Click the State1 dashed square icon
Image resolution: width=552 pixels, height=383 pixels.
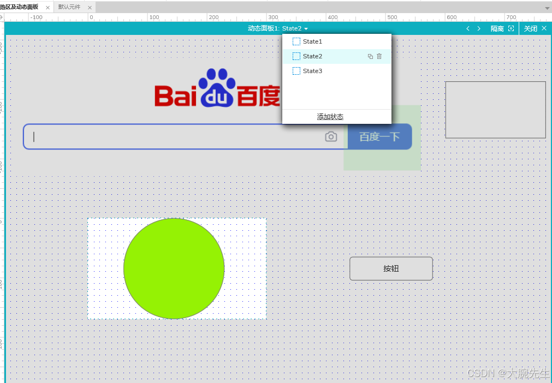(296, 41)
